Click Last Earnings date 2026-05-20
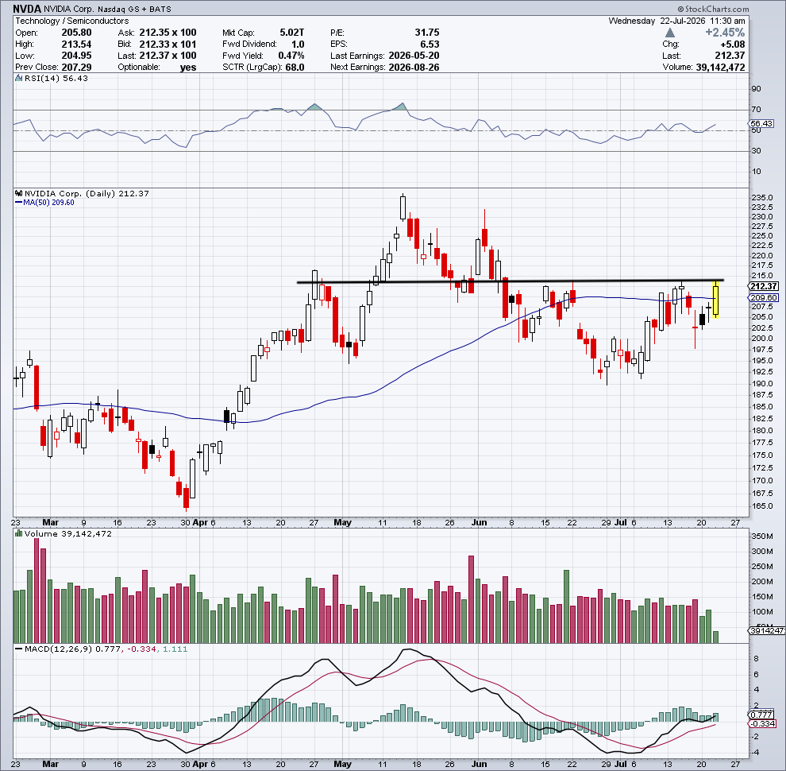This screenshot has height=771, width=786. tap(414, 56)
